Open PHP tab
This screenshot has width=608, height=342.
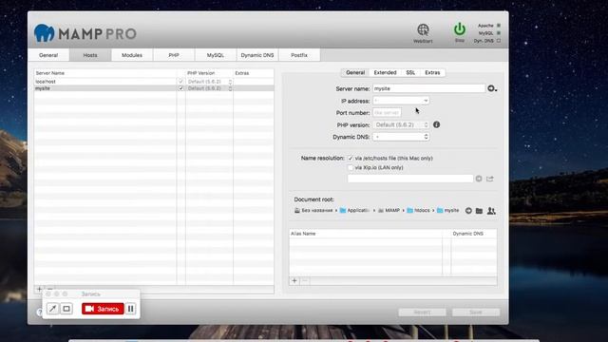coord(174,55)
